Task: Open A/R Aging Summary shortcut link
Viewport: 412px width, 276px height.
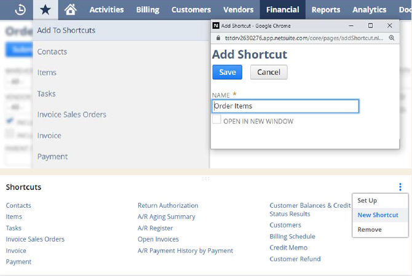Action: (166, 216)
